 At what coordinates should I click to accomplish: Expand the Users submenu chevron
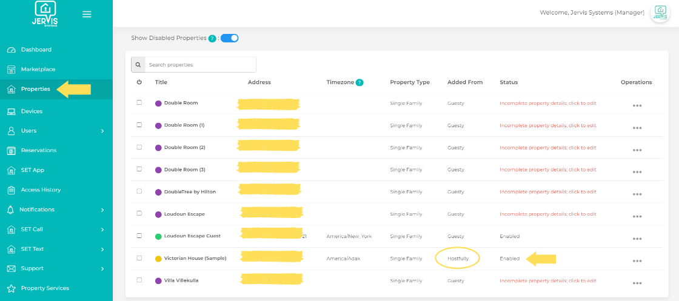[x=102, y=131]
